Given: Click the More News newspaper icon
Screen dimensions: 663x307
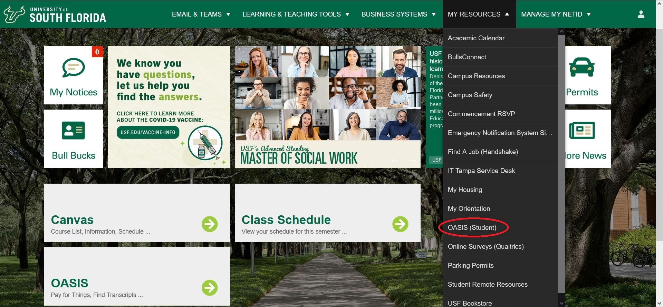Looking at the screenshot, I should point(582,131).
